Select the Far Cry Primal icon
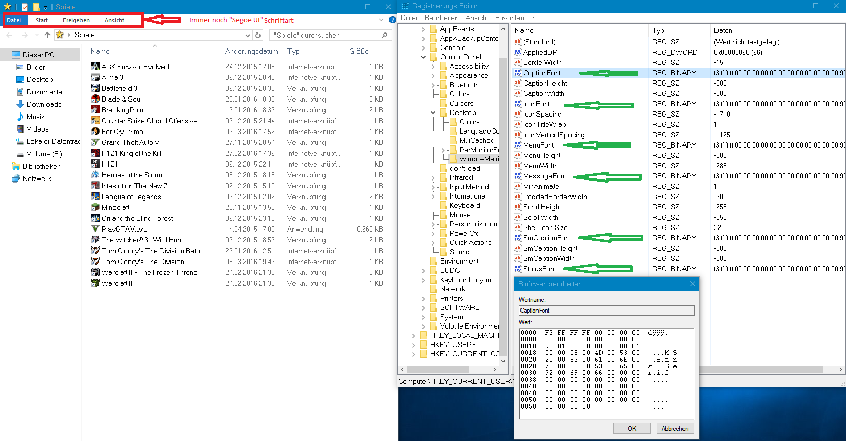846x441 pixels. tap(95, 131)
